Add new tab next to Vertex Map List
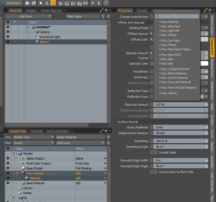The image size is (216, 202). [x=65, y=11]
